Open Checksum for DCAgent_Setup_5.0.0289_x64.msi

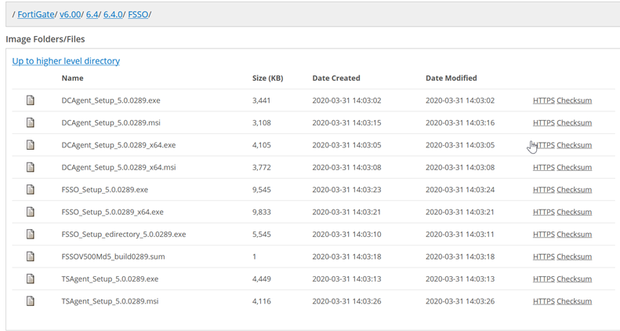pyautogui.click(x=574, y=167)
